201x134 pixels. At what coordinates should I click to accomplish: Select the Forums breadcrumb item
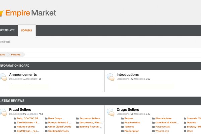pyautogui.click(x=16, y=54)
